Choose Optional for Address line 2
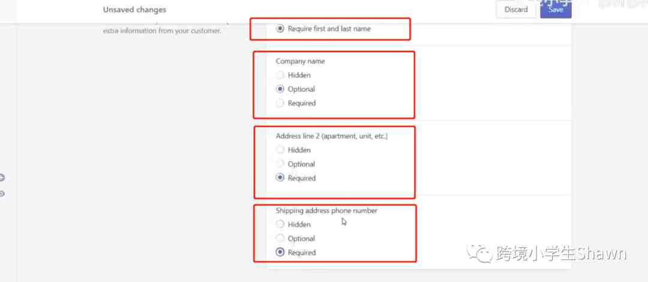Screen dimensions: 648x282 [x=280, y=164]
